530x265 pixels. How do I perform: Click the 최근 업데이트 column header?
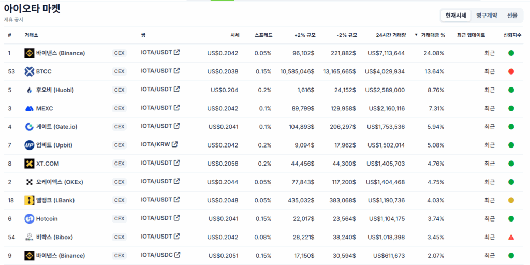point(471,35)
